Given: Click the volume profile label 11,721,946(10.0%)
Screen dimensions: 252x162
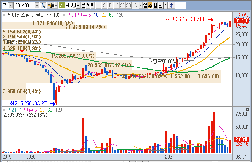Looking at the screenshot, I should coord(52,23).
